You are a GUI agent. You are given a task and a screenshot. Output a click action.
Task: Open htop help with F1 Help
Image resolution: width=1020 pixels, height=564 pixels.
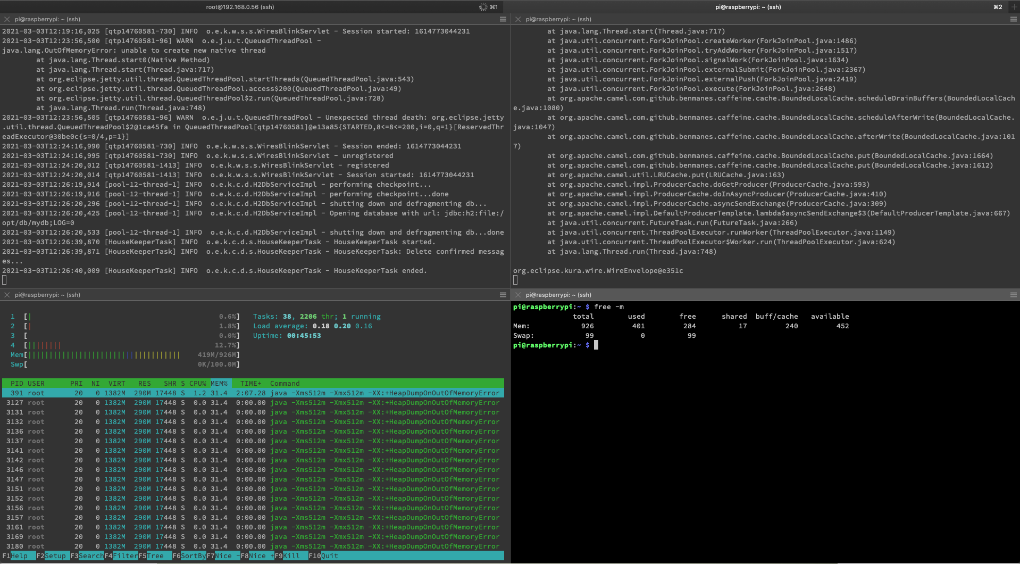[16, 555]
